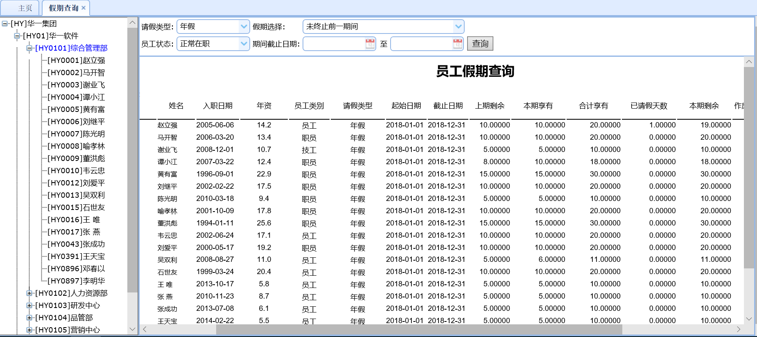757x337 pixels.
Task: Click the 本期剩余 column header
Action: point(704,106)
